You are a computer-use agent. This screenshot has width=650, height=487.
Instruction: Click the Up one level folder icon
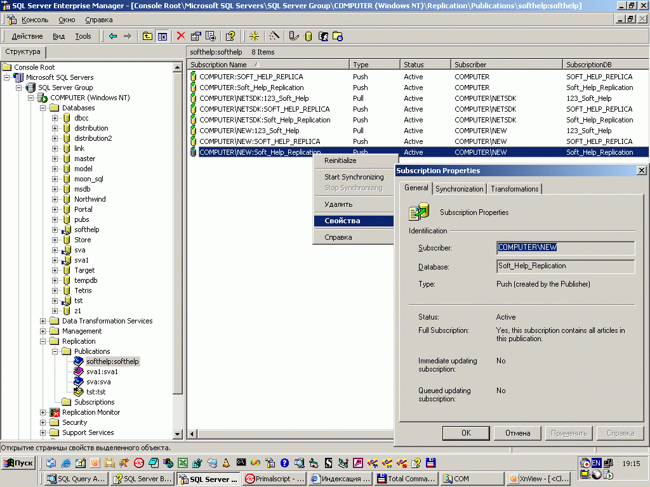(x=147, y=36)
